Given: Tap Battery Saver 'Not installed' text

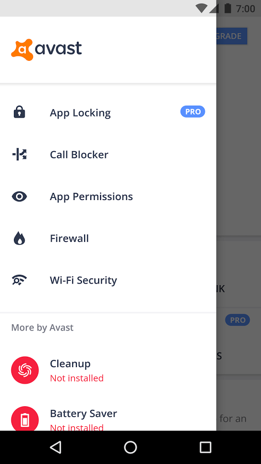Looking at the screenshot, I should [x=77, y=427].
